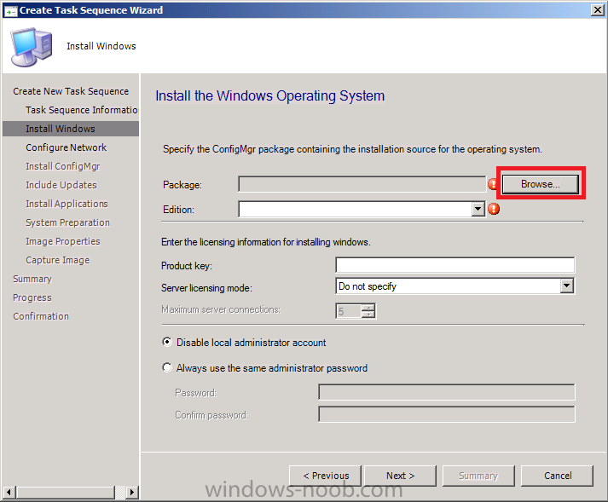
Task: Click the computer icon in header
Action: pyautogui.click(x=32, y=47)
